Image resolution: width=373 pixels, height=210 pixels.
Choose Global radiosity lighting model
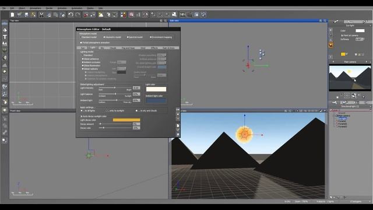[x=90, y=69]
